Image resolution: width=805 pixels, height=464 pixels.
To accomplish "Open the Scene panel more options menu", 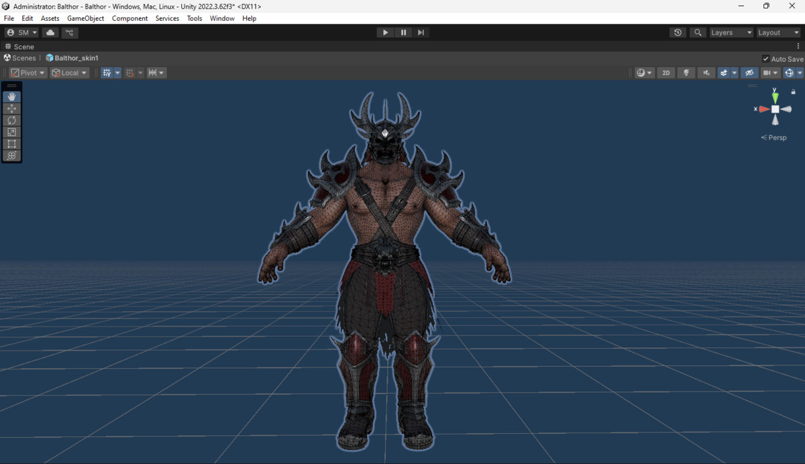I will pos(798,46).
